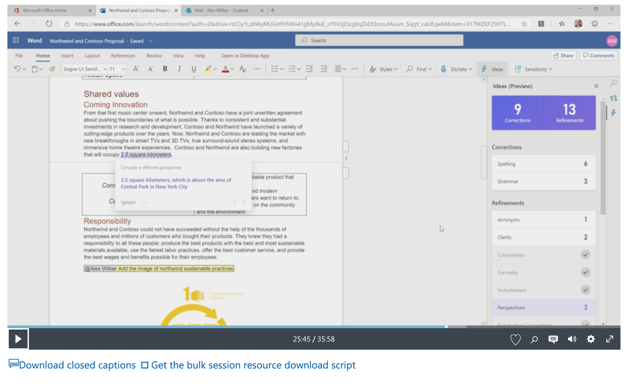Open the Office app launcher waffle

coord(16,40)
